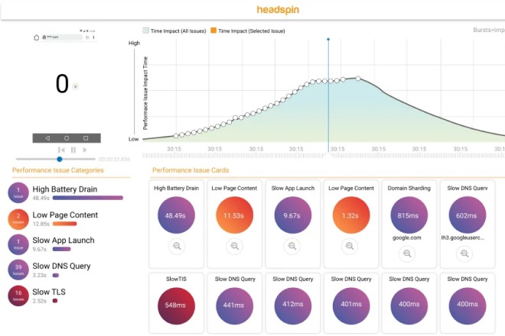This screenshot has height=336, width=505.
Task: Select the Slow DNS Query category
Action: click(x=61, y=266)
